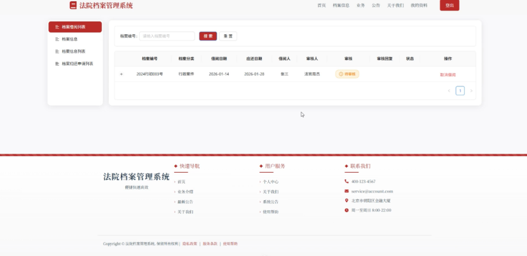This screenshot has height=256, width=527.
Task: Select page 1 in pagination
Action: tap(460, 91)
